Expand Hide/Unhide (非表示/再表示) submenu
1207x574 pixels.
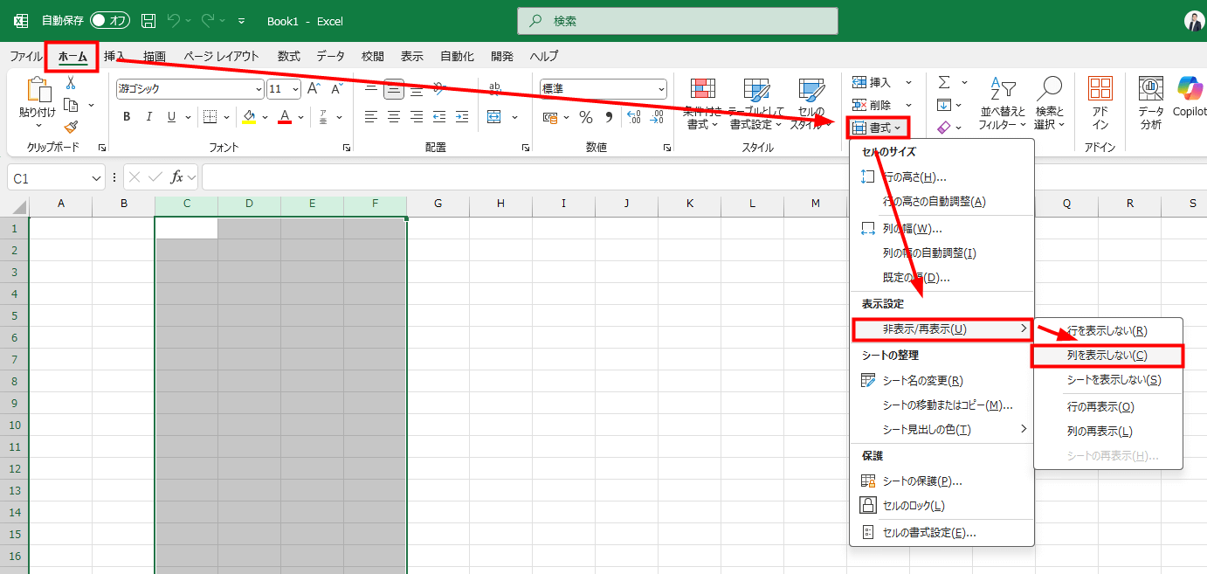coord(942,329)
